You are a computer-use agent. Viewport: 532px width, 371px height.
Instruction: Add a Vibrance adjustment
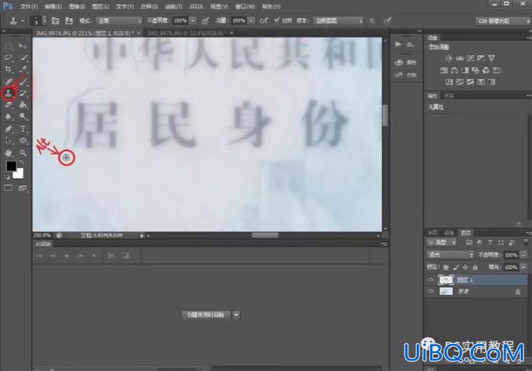(x=491, y=58)
